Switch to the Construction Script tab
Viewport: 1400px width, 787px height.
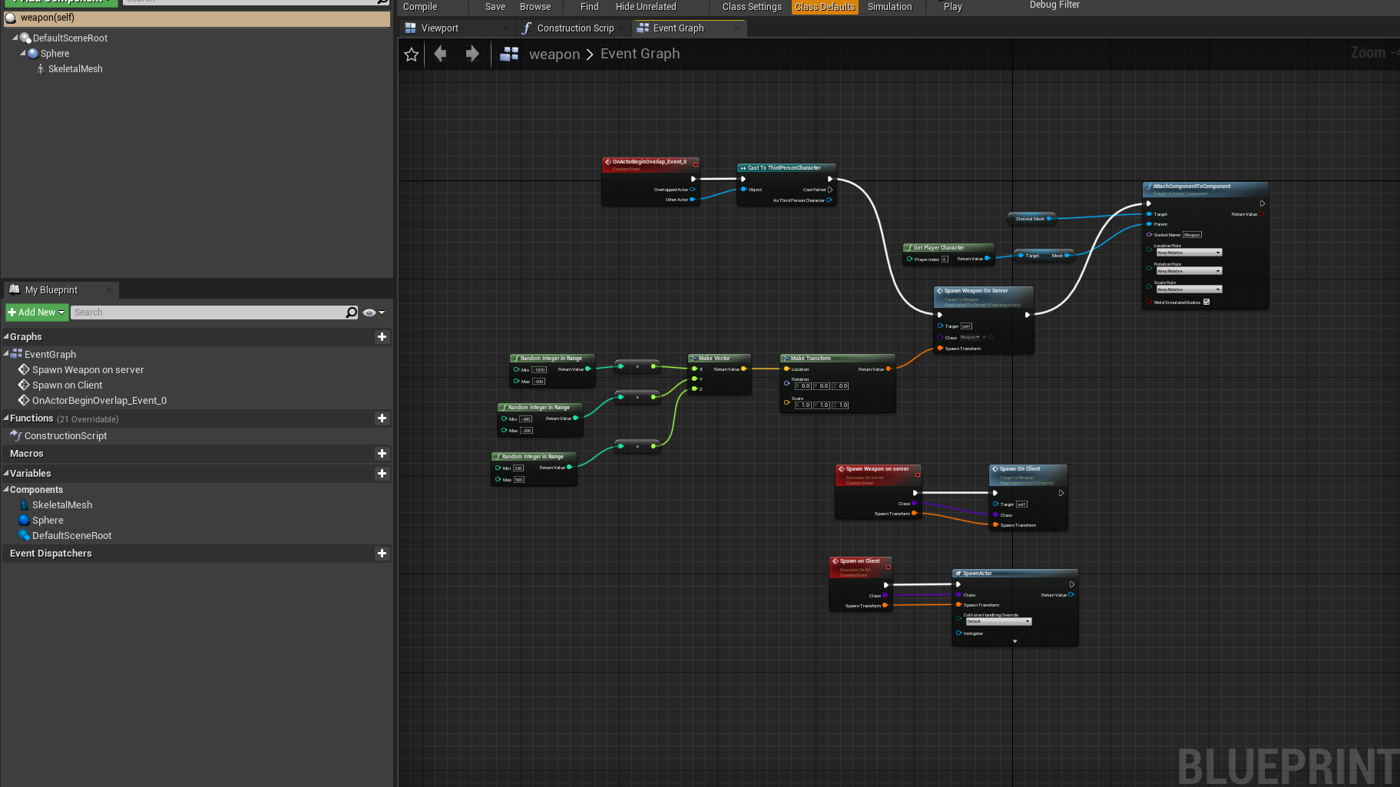click(575, 28)
